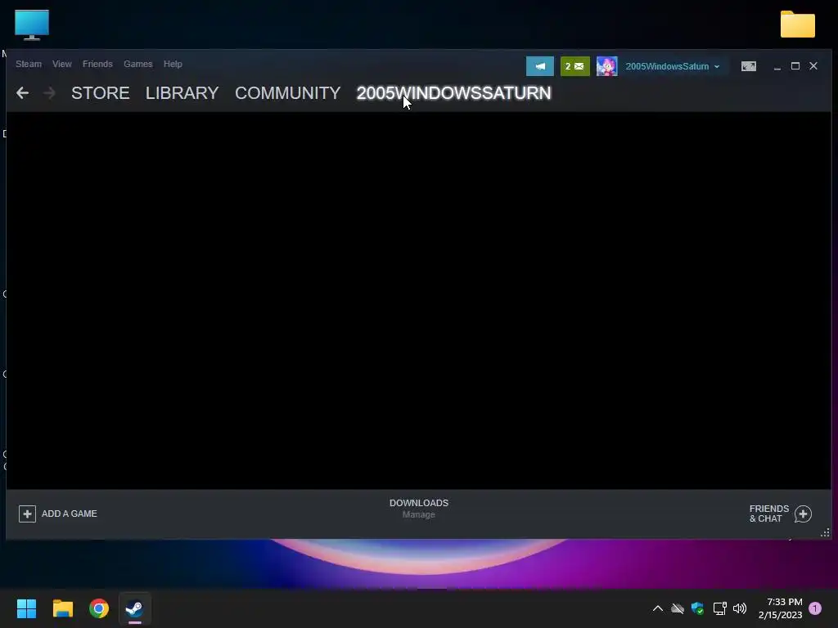
Task: Show hidden system tray icons
Action: 658,608
